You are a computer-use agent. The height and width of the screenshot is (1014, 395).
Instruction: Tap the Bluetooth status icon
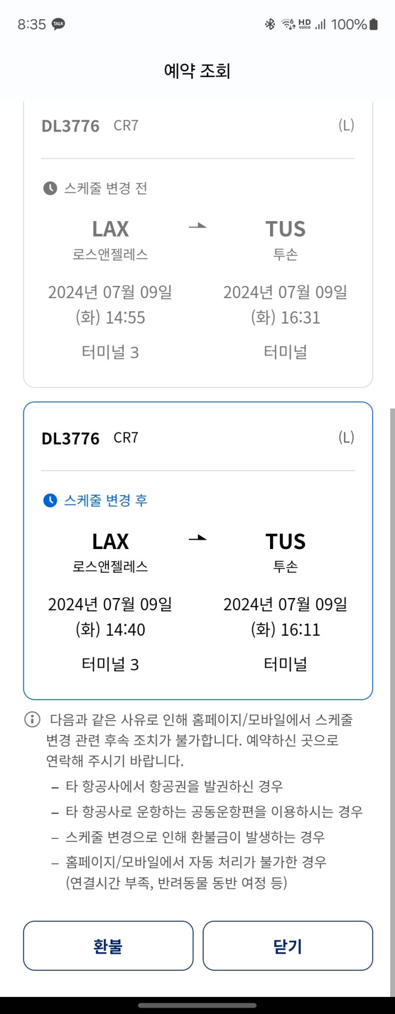click(x=270, y=24)
